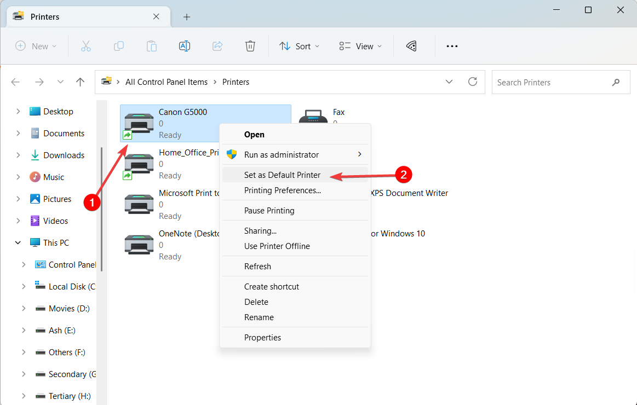This screenshot has height=405, width=637.
Task: Click the up navigation arrow
Action: click(80, 82)
